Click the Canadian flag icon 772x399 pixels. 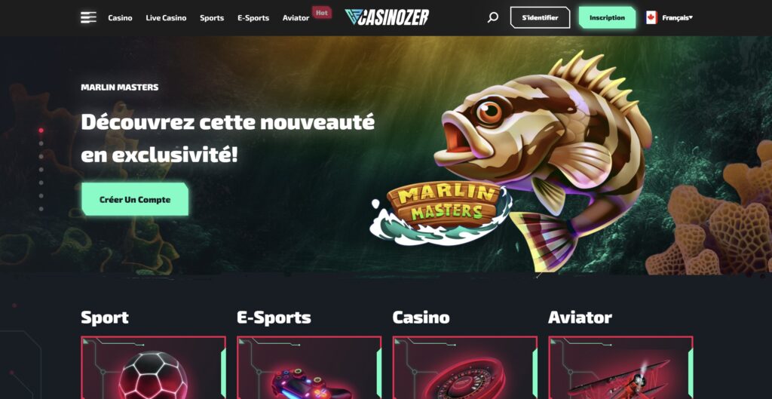651,18
